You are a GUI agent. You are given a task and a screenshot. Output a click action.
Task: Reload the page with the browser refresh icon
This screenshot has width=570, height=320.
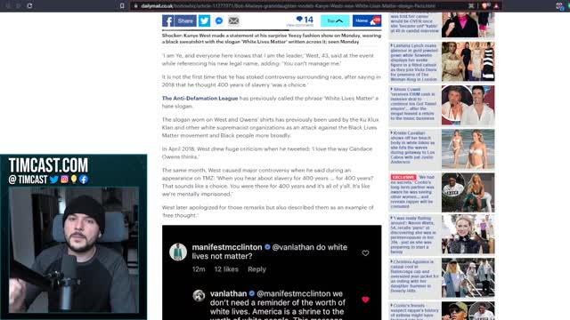pos(29,6)
